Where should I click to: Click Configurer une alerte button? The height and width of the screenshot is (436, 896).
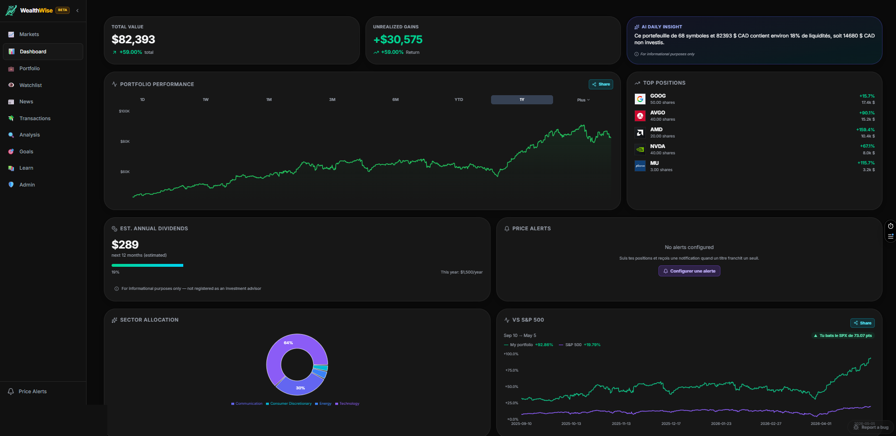coord(689,271)
